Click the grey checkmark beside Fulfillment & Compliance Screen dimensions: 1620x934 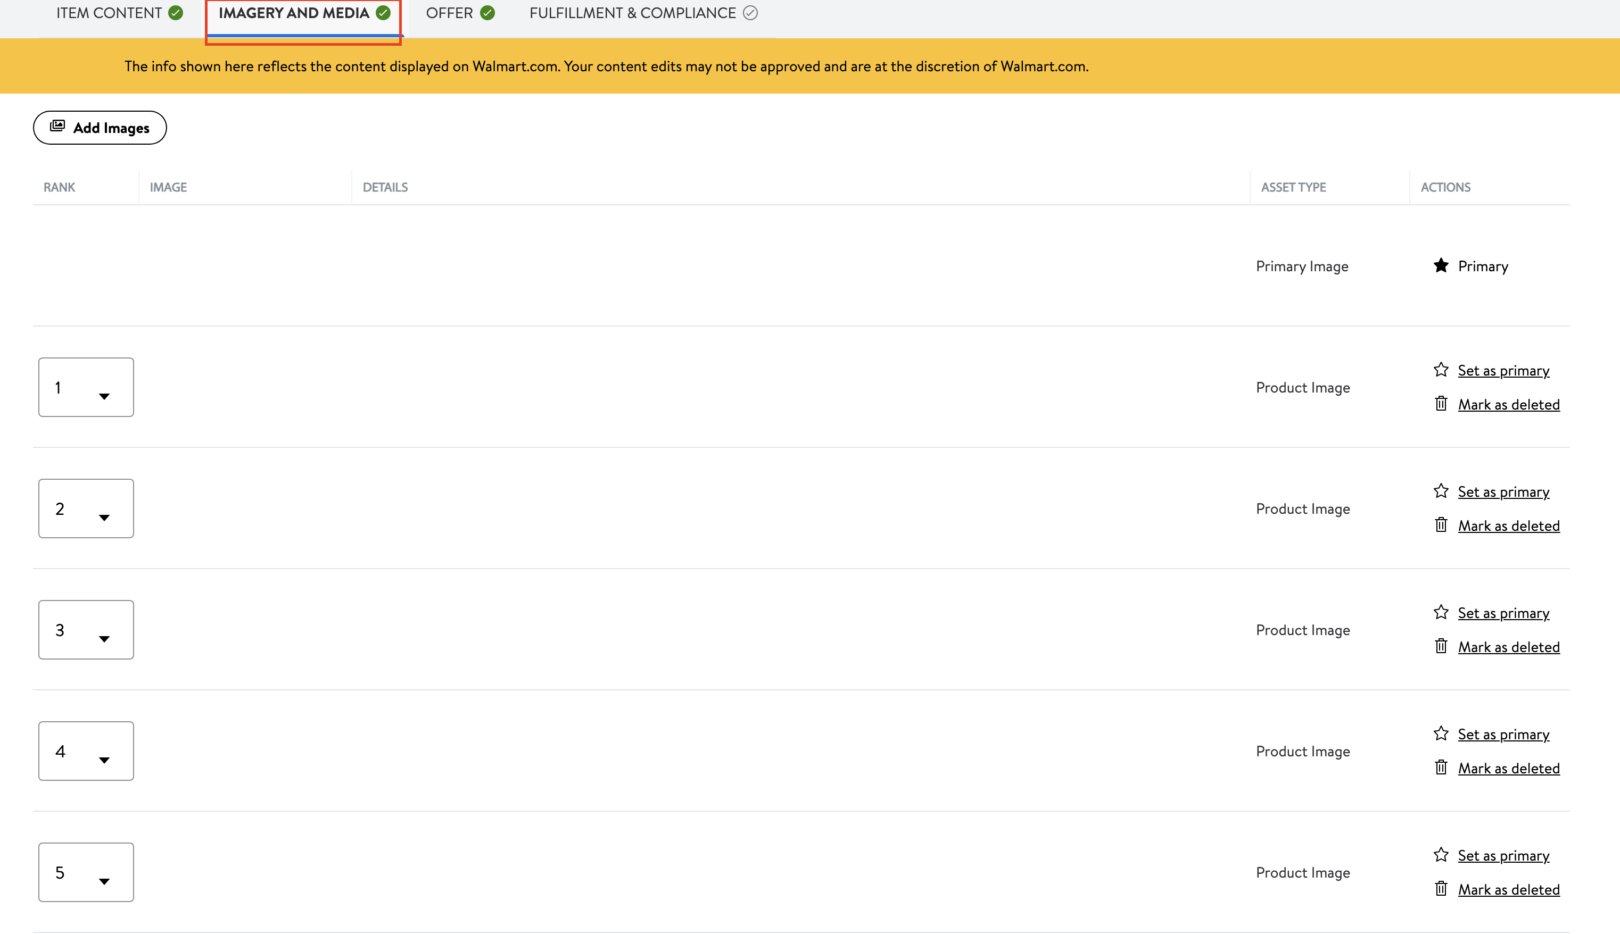pyautogui.click(x=750, y=13)
